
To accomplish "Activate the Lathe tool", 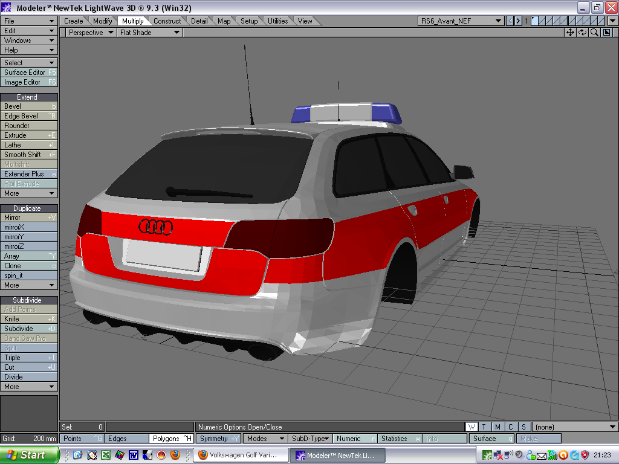I will 29,145.
